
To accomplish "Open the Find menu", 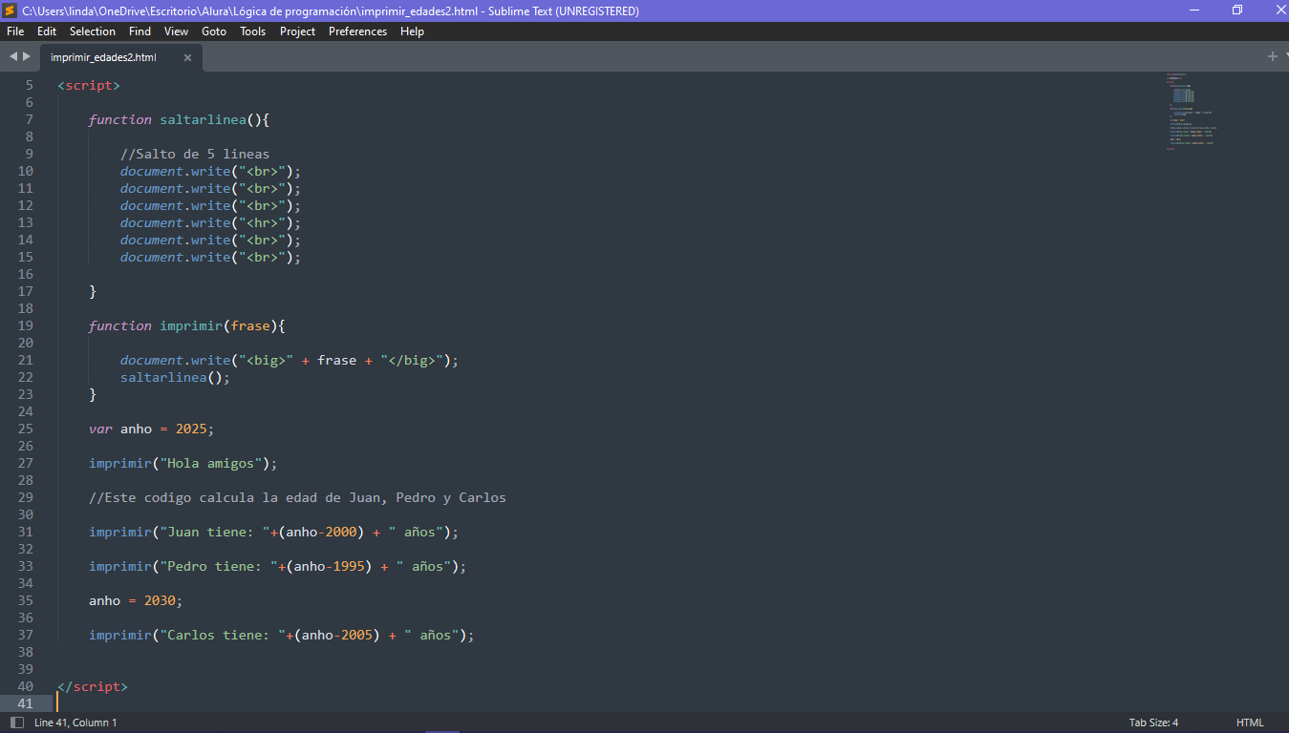I will click(x=140, y=31).
